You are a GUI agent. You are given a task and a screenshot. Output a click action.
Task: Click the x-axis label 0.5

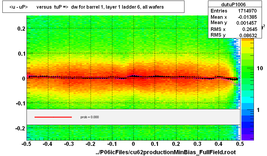click(240, 144)
